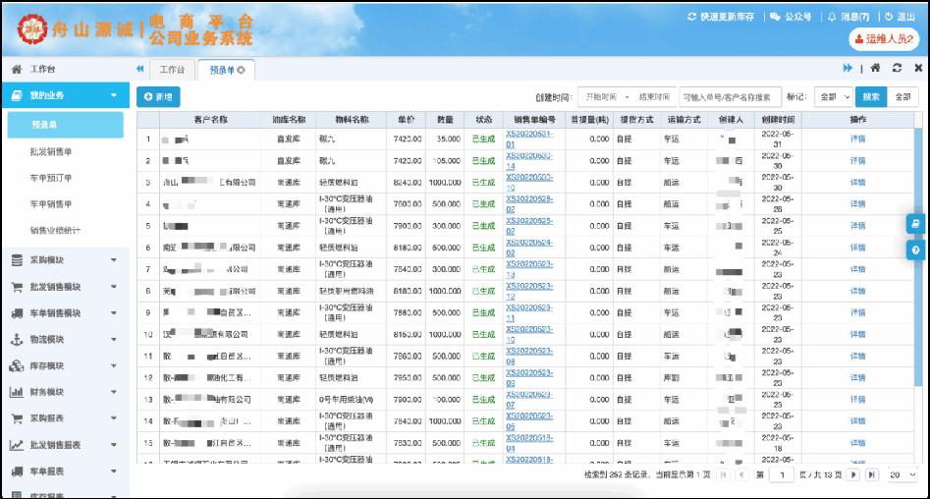Click the 创建时间 column header
The image size is (930, 499).
tap(778, 119)
